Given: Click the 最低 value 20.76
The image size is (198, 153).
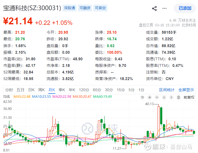Looking at the screenshot, I should (x=20, y=39).
